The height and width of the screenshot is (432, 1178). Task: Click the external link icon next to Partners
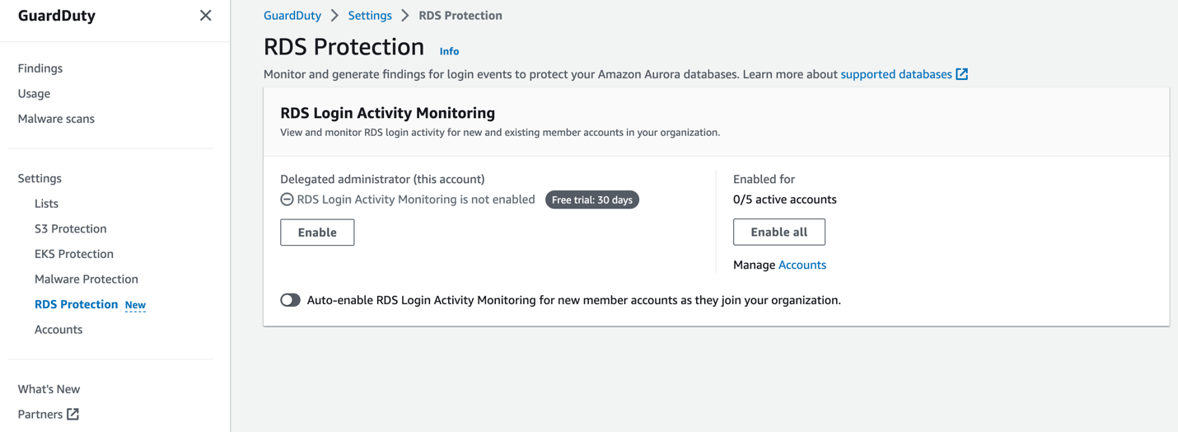click(72, 414)
